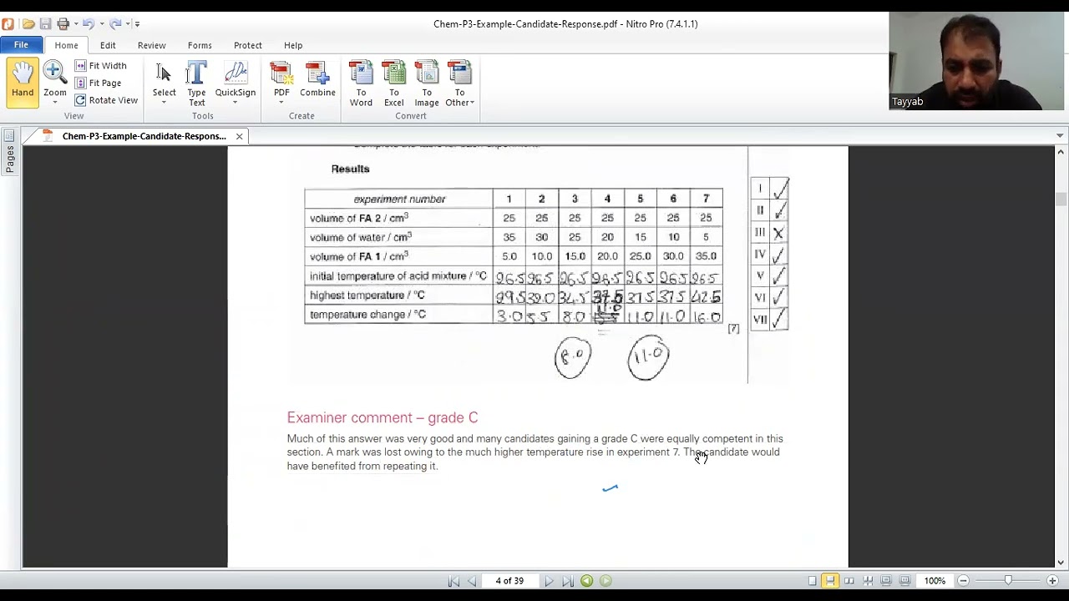Toggle the last view-mode icon beside zoom percentage
Image resolution: width=1069 pixels, height=601 pixels.
pos(904,581)
